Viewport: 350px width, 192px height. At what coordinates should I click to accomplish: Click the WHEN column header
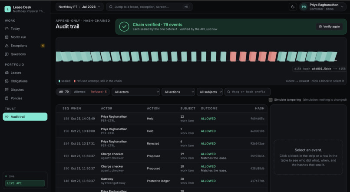tap(76, 108)
